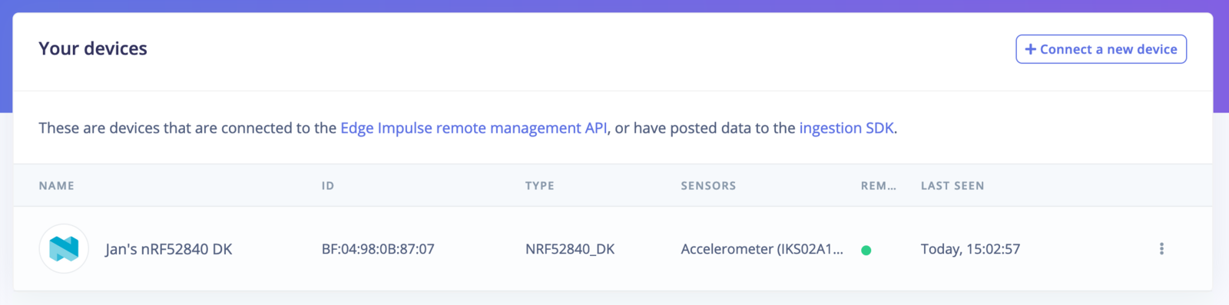Click the NAME column header
The image size is (1229, 305).
pyautogui.click(x=57, y=185)
